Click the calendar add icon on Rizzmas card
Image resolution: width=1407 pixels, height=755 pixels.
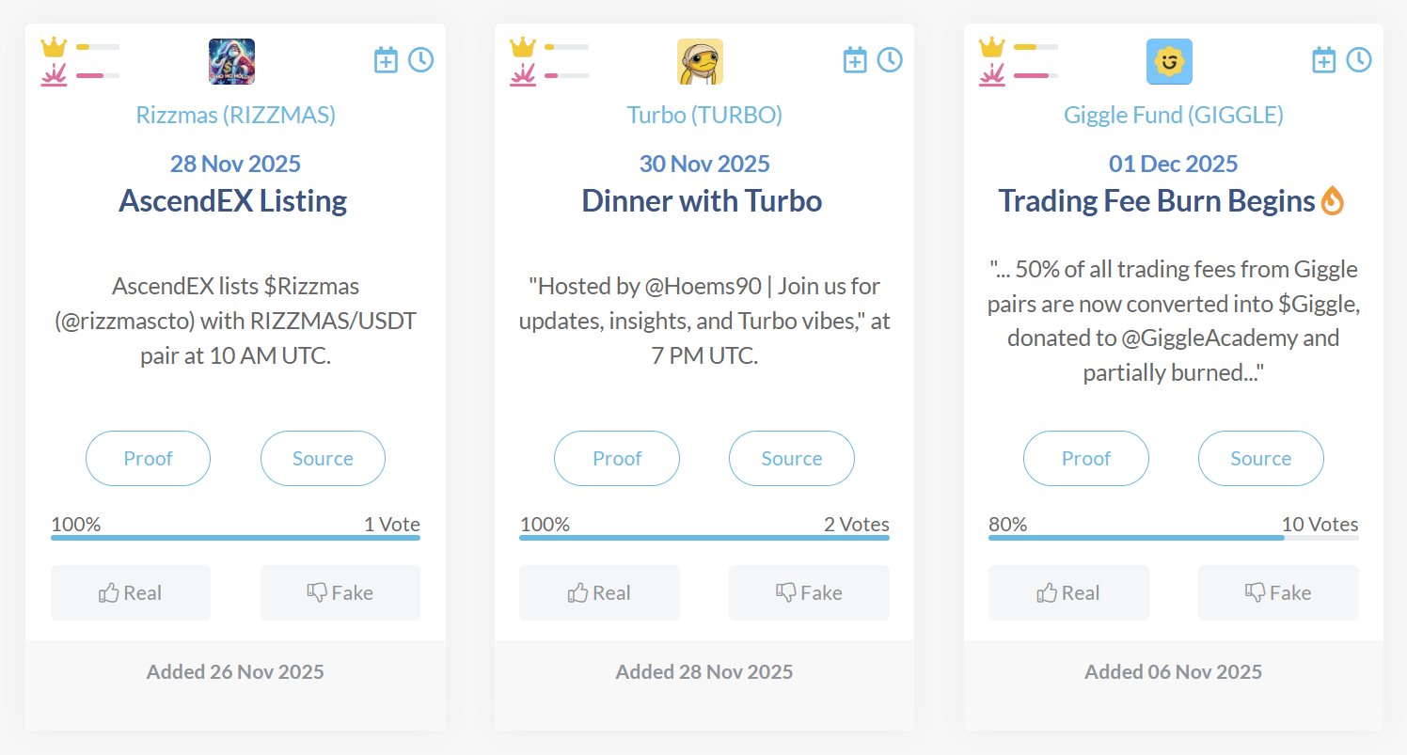click(386, 60)
